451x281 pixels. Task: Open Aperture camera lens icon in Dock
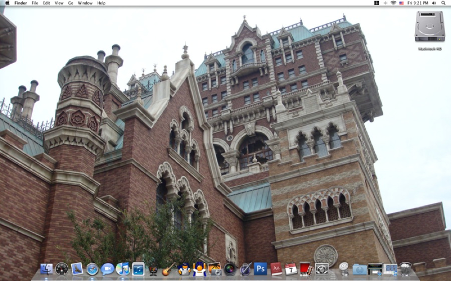[x=230, y=269]
